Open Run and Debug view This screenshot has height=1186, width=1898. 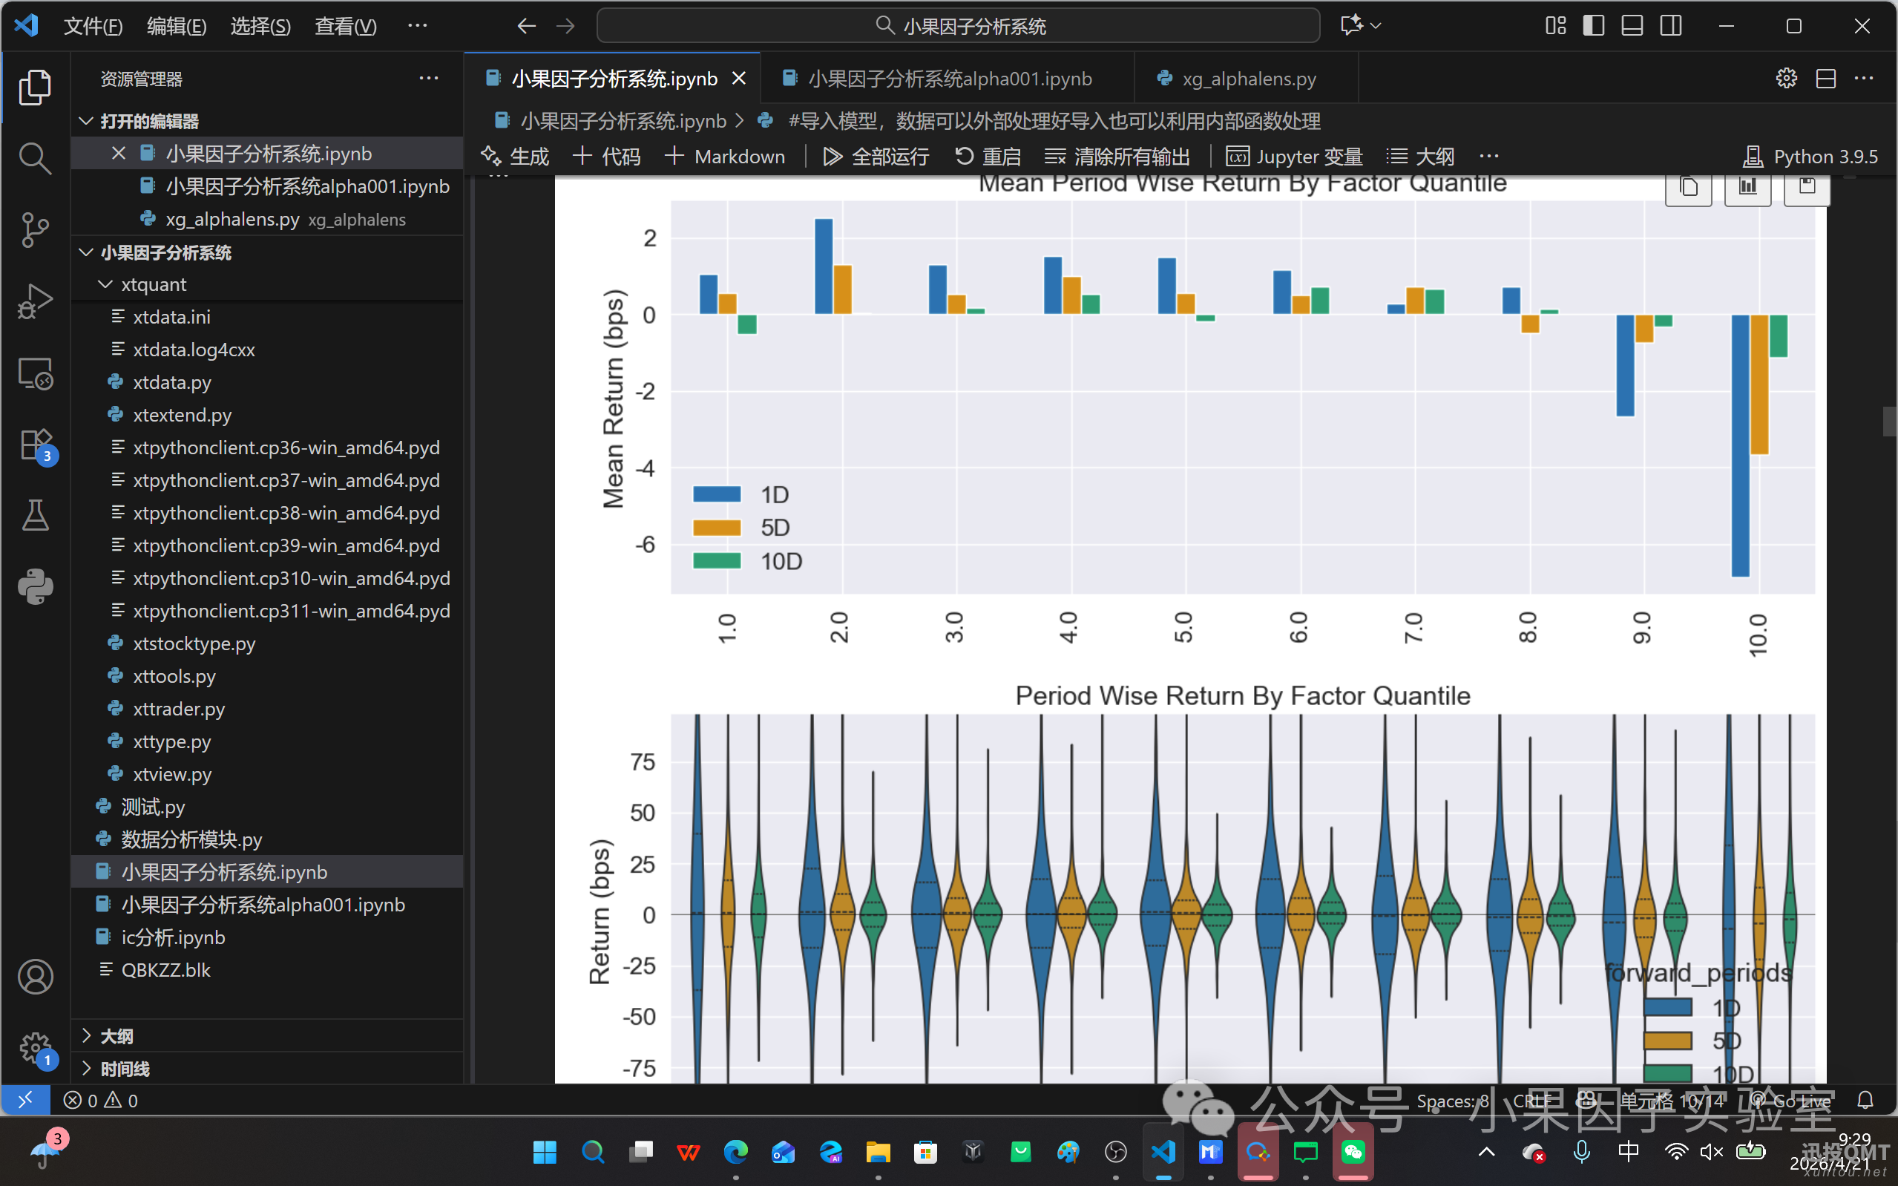(34, 301)
